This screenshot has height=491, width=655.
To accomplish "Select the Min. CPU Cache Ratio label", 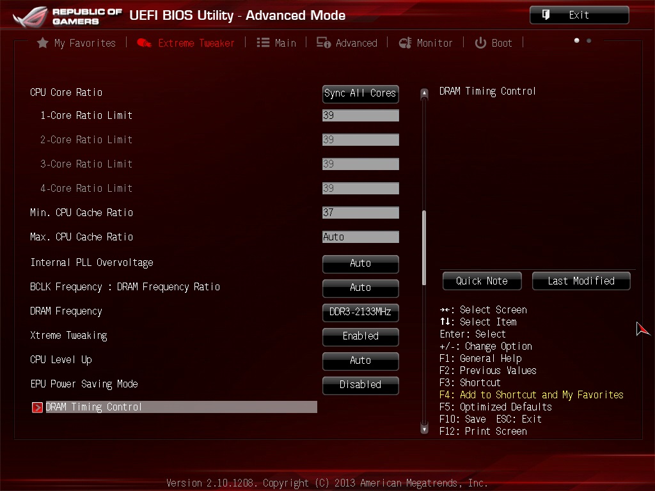I will click(81, 212).
